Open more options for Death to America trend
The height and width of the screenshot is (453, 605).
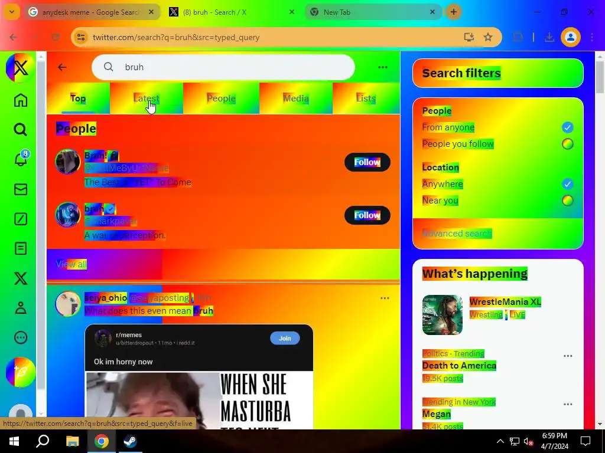pos(568,356)
